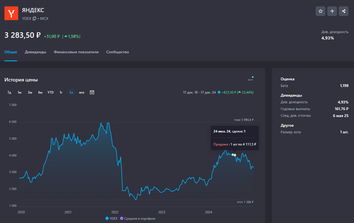
Task: Choose the 6м chart period
Action: (x=40, y=93)
